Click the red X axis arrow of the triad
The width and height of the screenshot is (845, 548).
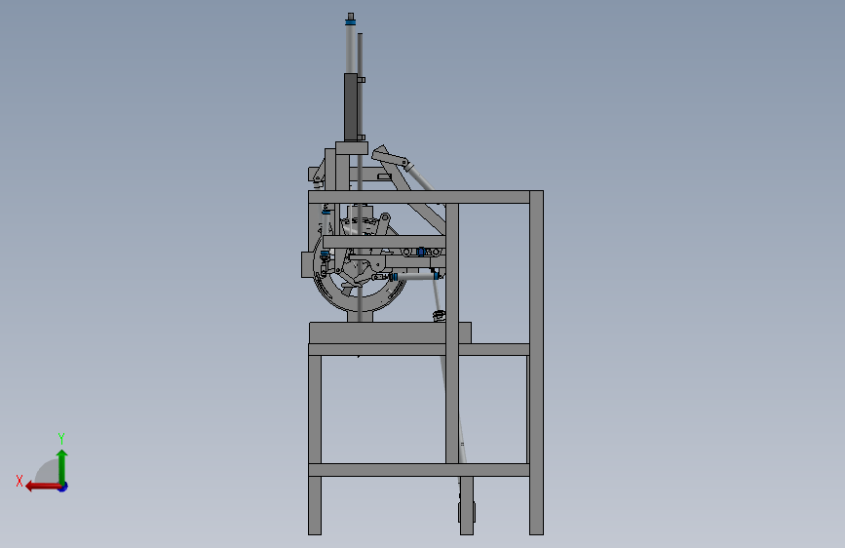pyautogui.click(x=42, y=487)
